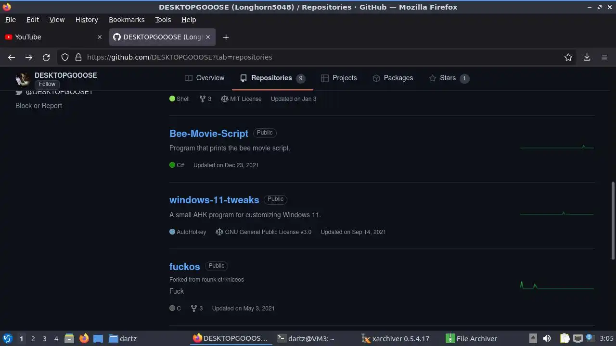The image size is (616, 346).
Task: Open a new tab with the plus button
Action: click(226, 37)
